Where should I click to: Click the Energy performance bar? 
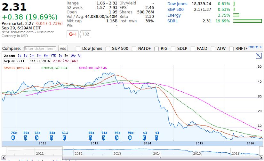(x=236, y=15)
